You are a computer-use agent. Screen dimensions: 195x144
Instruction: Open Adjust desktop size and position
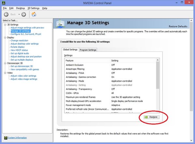pyautogui.click(x=26, y=57)
